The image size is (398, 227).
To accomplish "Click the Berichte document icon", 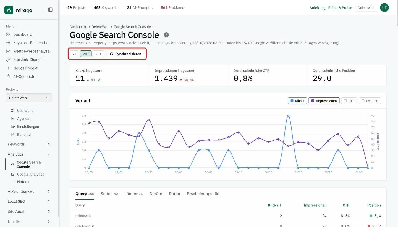I will click(x=13, y=135).
